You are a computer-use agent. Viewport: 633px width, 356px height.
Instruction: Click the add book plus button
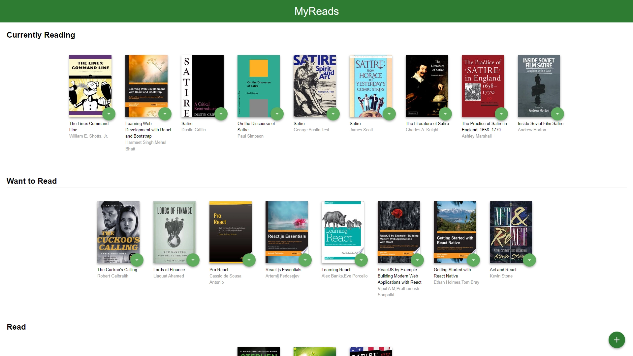(x=617, y=340)
